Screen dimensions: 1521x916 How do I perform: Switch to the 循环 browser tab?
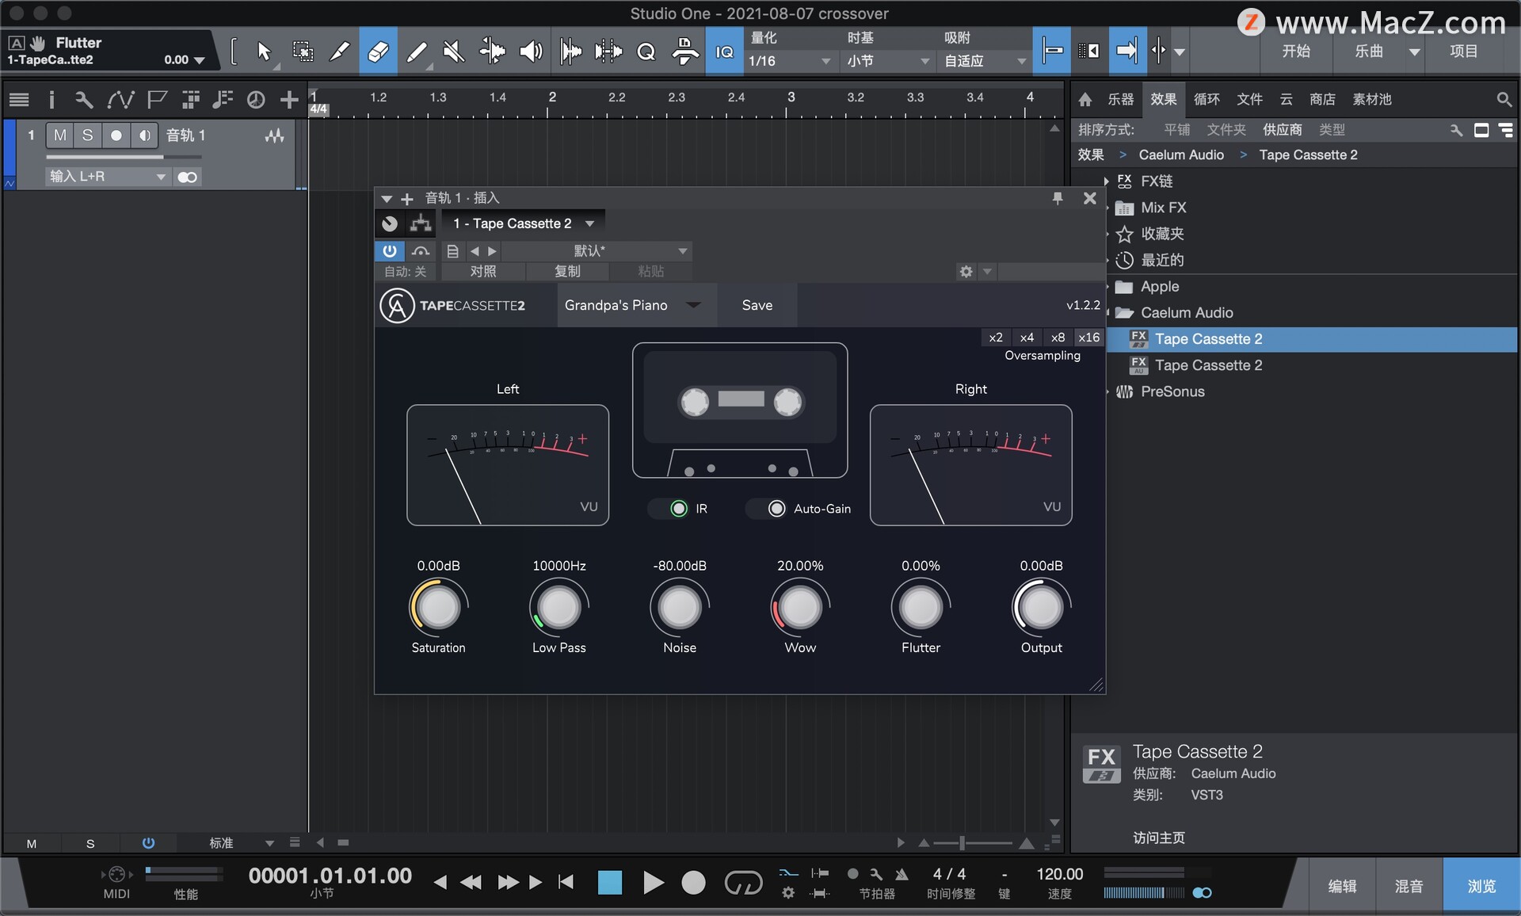(x=1205, y=99)
